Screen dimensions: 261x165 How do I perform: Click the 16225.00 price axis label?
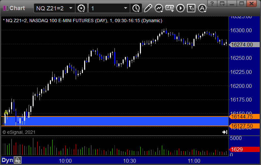tap(241, 72)
